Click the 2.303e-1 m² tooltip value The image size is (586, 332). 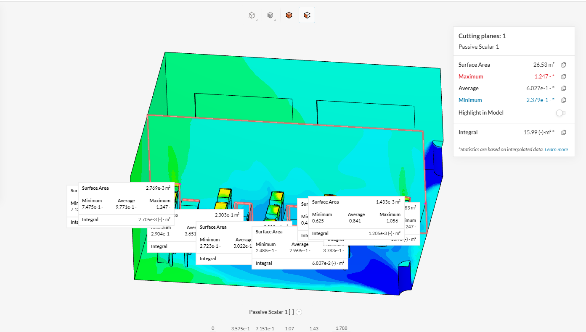click(x=227, y=215)
